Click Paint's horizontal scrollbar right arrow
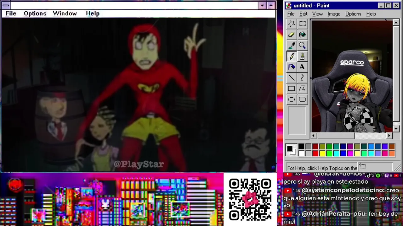 389,136
